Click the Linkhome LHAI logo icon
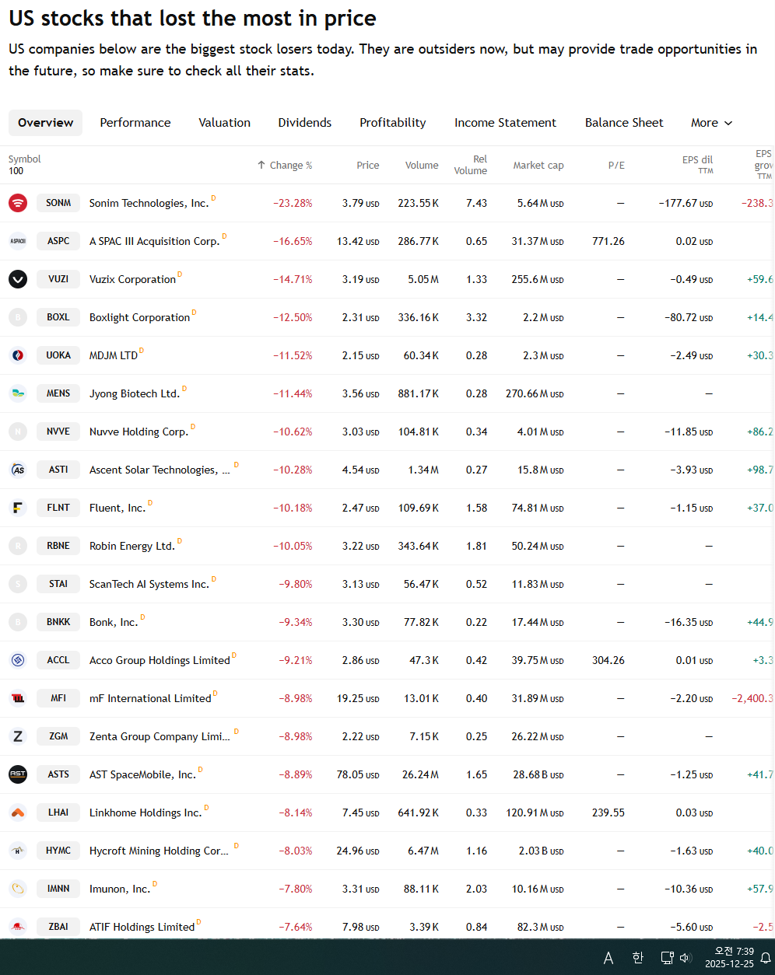 (18, 812)
